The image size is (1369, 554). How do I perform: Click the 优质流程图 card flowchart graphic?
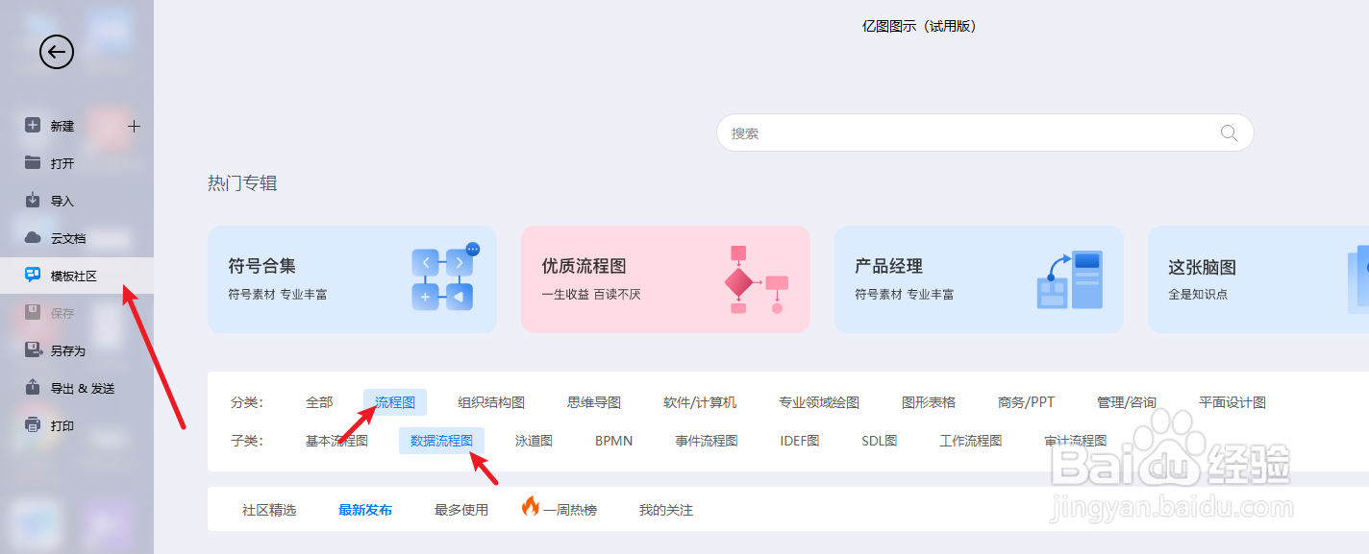coord(757,279)
